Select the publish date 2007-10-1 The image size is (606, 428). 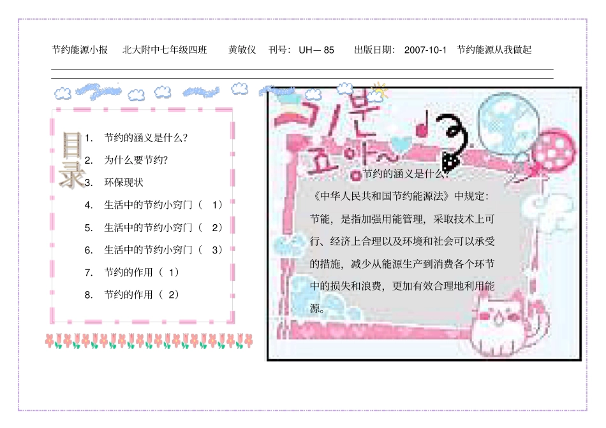point(425,50)
